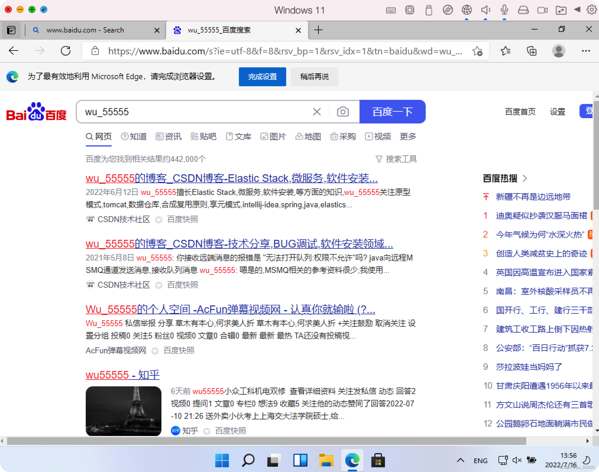Select the 图片 search category tab
Viewport: 599px width, 472px height.
273,136
